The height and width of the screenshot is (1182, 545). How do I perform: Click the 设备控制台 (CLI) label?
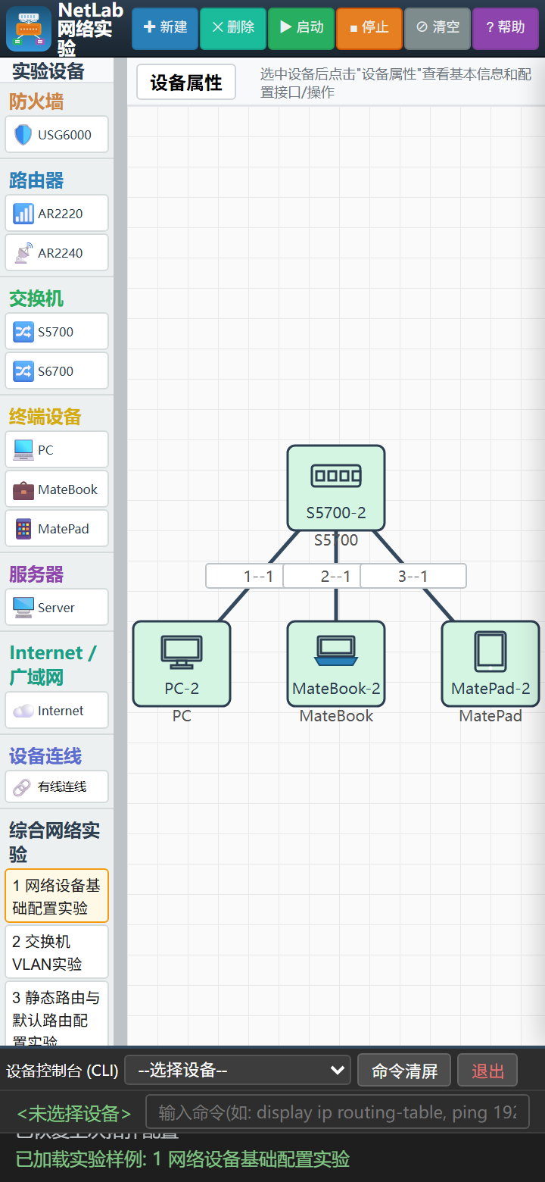click(x=62, y=1071)
